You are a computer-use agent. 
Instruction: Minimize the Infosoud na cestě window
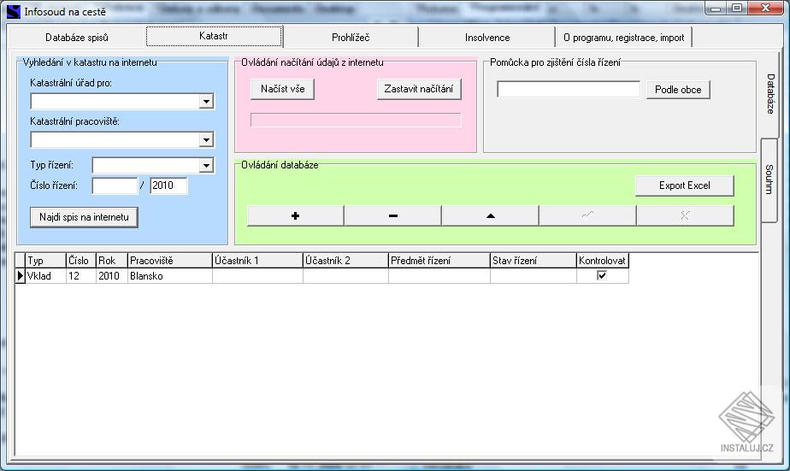tap(716, 8)
